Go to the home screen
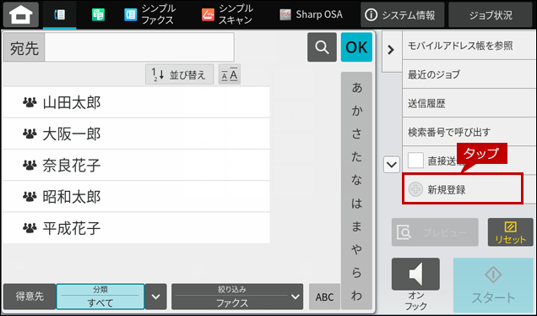 point(21,14)
